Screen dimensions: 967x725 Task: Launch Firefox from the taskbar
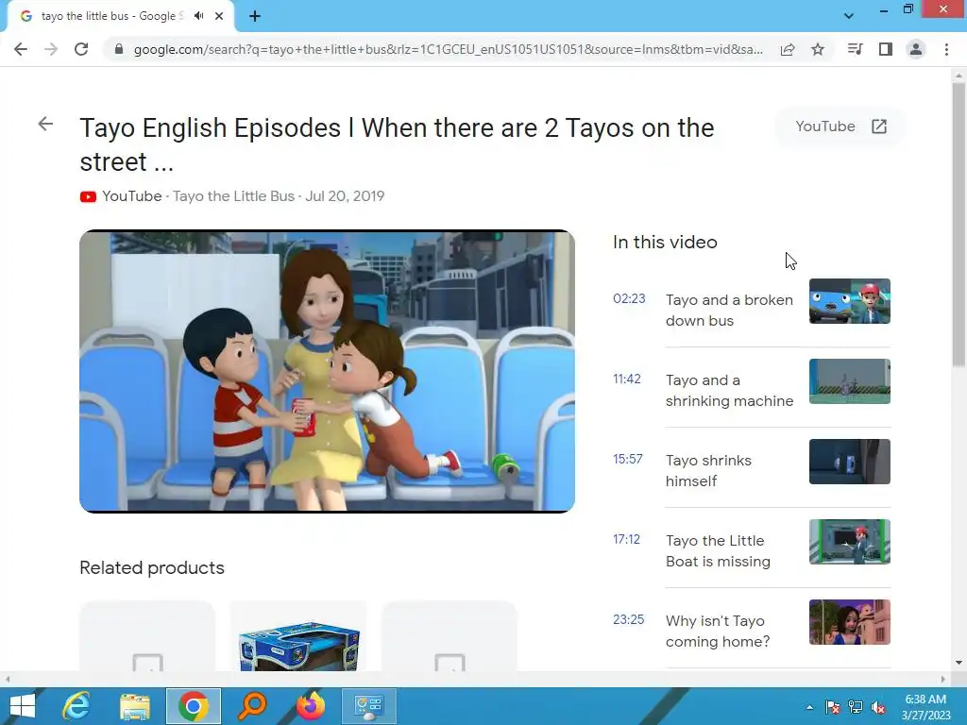tap(311, 706)
